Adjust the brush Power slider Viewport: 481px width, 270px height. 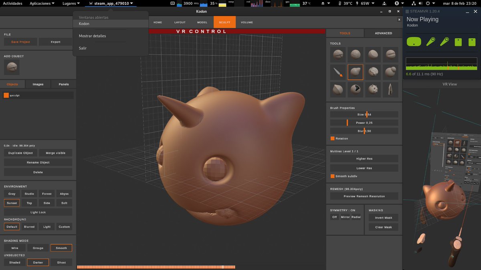point(364,123)
